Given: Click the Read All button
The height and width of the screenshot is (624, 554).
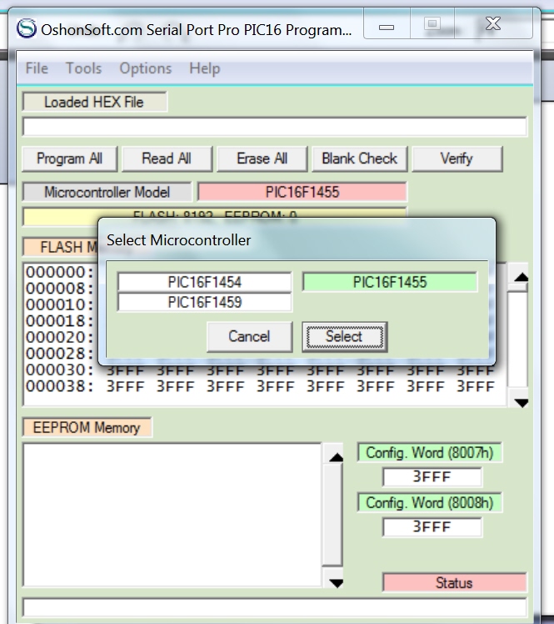Looking at the screenshot, I should (167, 159).
